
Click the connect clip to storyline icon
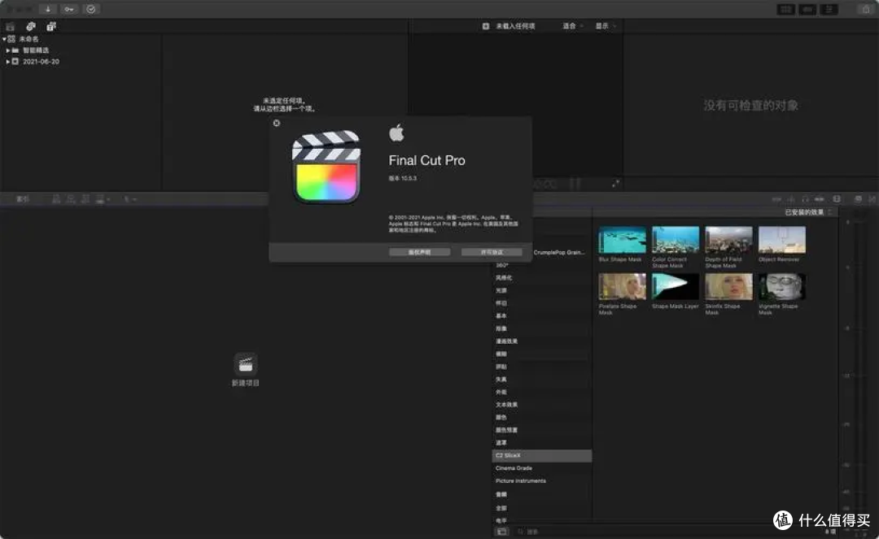56,198
